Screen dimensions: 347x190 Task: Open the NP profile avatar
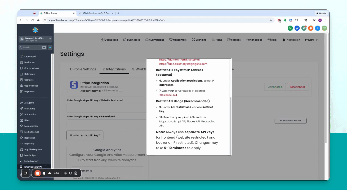[x=324, y=28]
